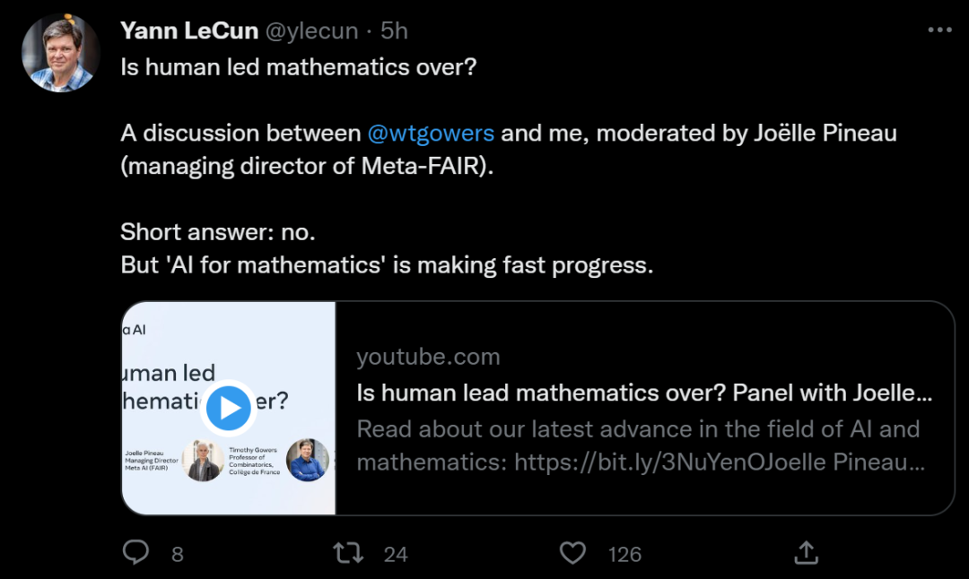The width and height of the screenshot is (969, 579).
Task: Open the share icon menu
Action: [806, 553]
